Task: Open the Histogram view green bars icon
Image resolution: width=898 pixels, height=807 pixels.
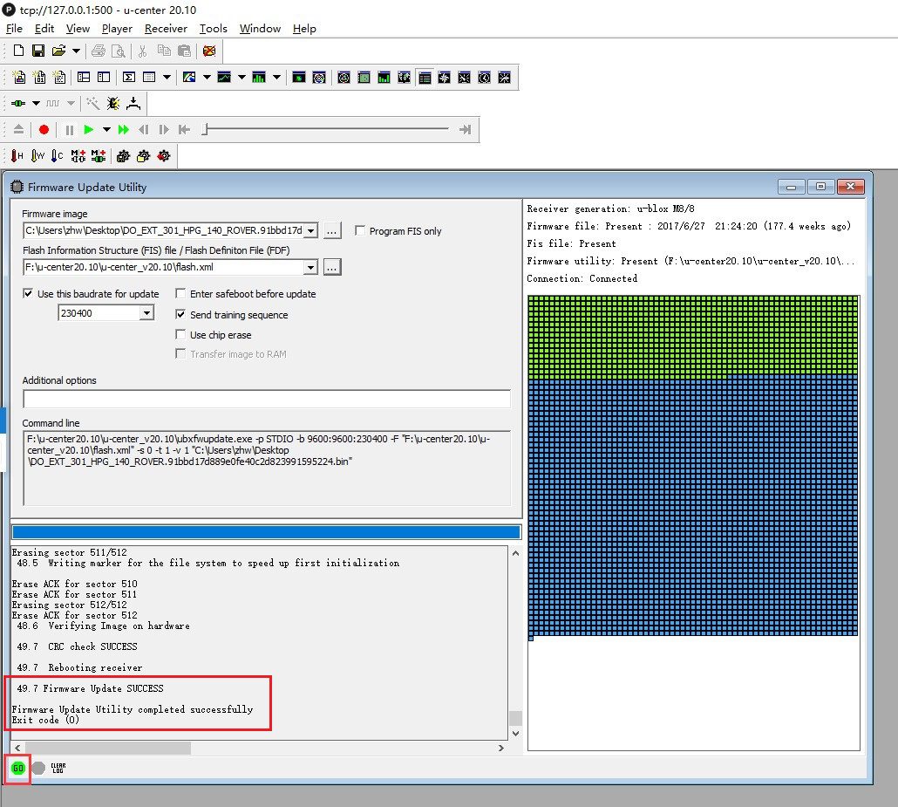Action: 259,78
